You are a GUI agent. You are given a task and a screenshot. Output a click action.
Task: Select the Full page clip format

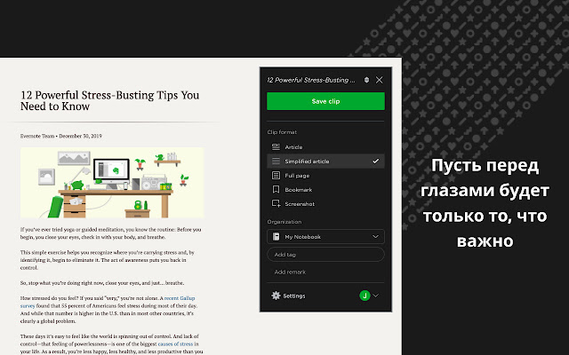point(325,176)
